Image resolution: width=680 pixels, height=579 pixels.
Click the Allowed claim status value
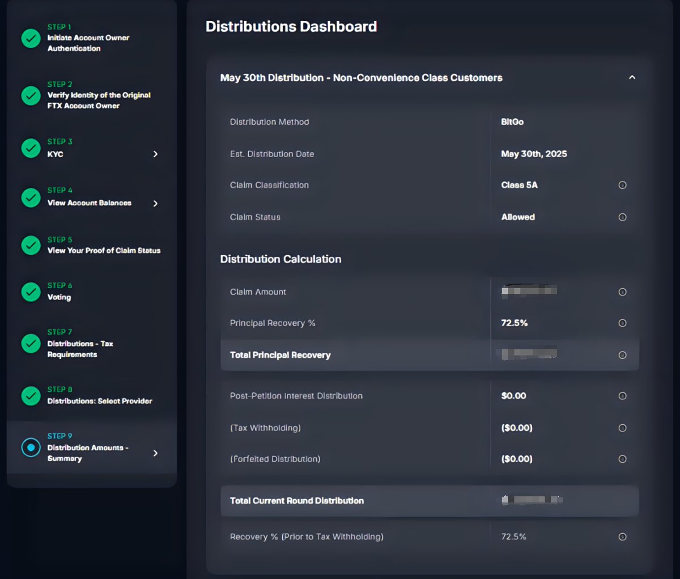pyautogui.click(x=518, y=217)
